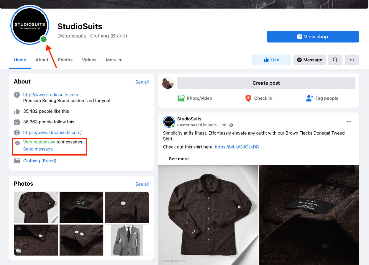Screen dimensions: 369x265
Task: Open the post's StudioSuits avatar
Action: [x=169, y=122]
